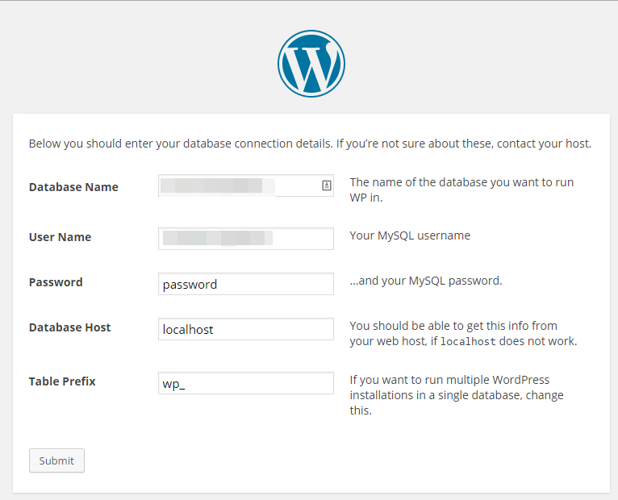Image resolution: width=618 pixels, height=500 pixels.
Task: Click the "Your MySQL username" hint text
Action: [409, 235]
